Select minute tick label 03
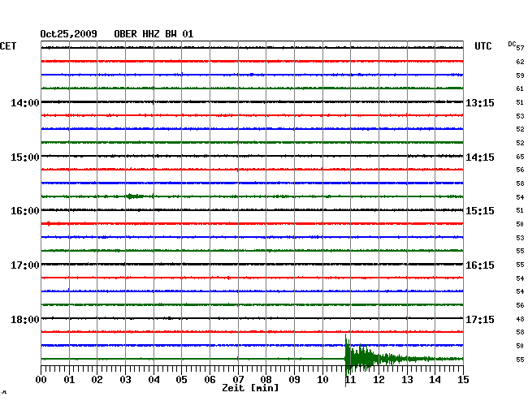 pos(125,380)
